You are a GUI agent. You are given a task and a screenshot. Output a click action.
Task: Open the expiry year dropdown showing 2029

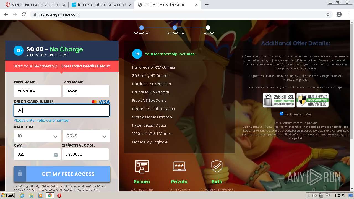(x=87, y=136)
